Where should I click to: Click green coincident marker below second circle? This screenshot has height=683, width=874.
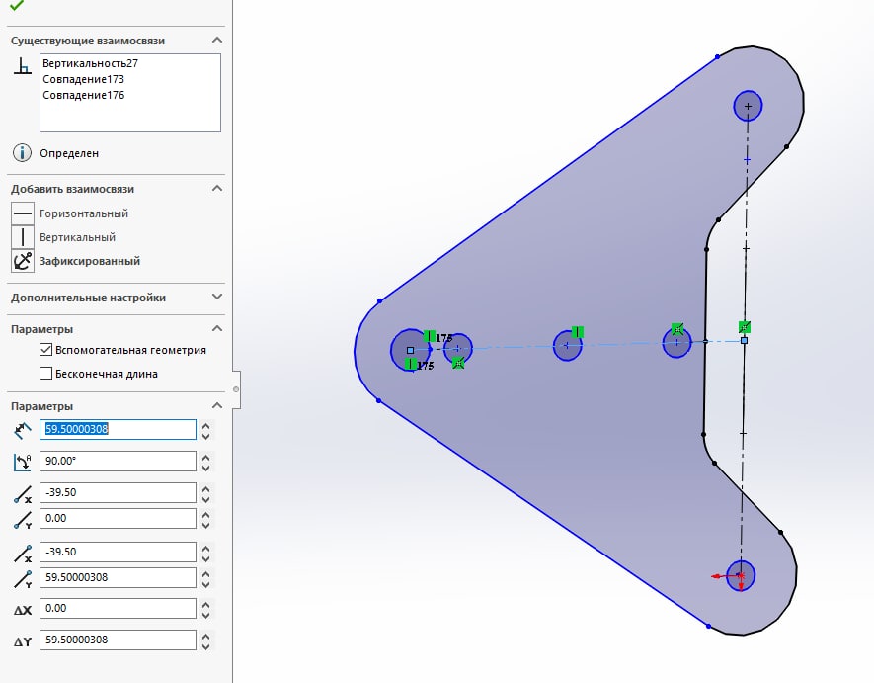click(x=458, y=364)
